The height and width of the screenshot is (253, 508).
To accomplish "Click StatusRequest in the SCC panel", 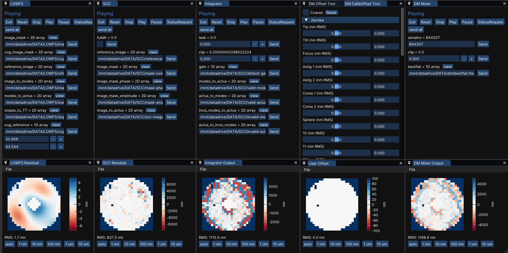I will [x=180, y=22].
